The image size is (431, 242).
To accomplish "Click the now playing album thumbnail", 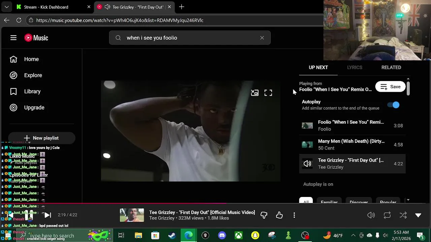I will (132, 215).
